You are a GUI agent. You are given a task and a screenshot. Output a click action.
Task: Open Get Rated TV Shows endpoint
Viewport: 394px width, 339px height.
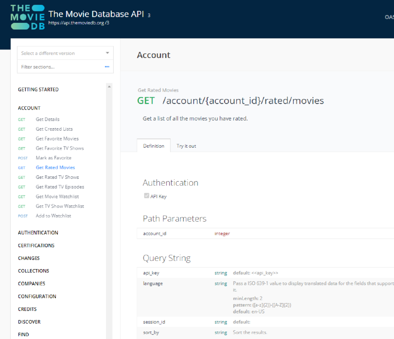click(x=57, y=177)
